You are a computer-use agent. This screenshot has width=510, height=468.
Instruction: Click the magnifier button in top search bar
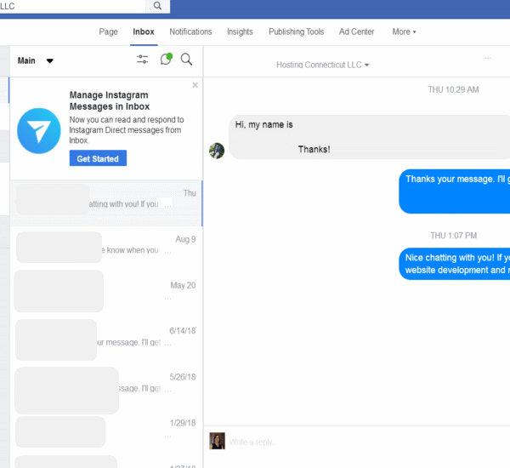[x=157, y=6]
